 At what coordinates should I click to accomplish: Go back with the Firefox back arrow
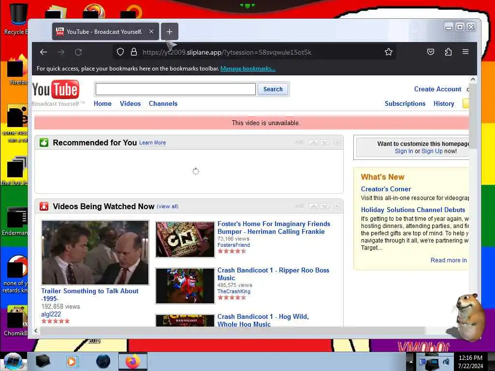(44, 52)
